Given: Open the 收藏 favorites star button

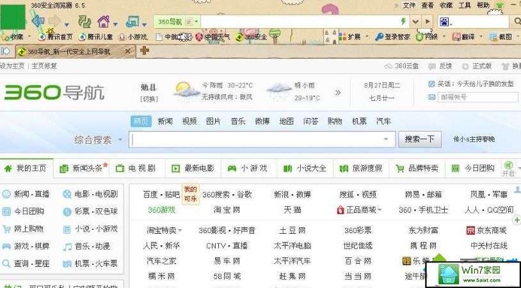Looking at the screenshot, I should (x=13, y=37).
